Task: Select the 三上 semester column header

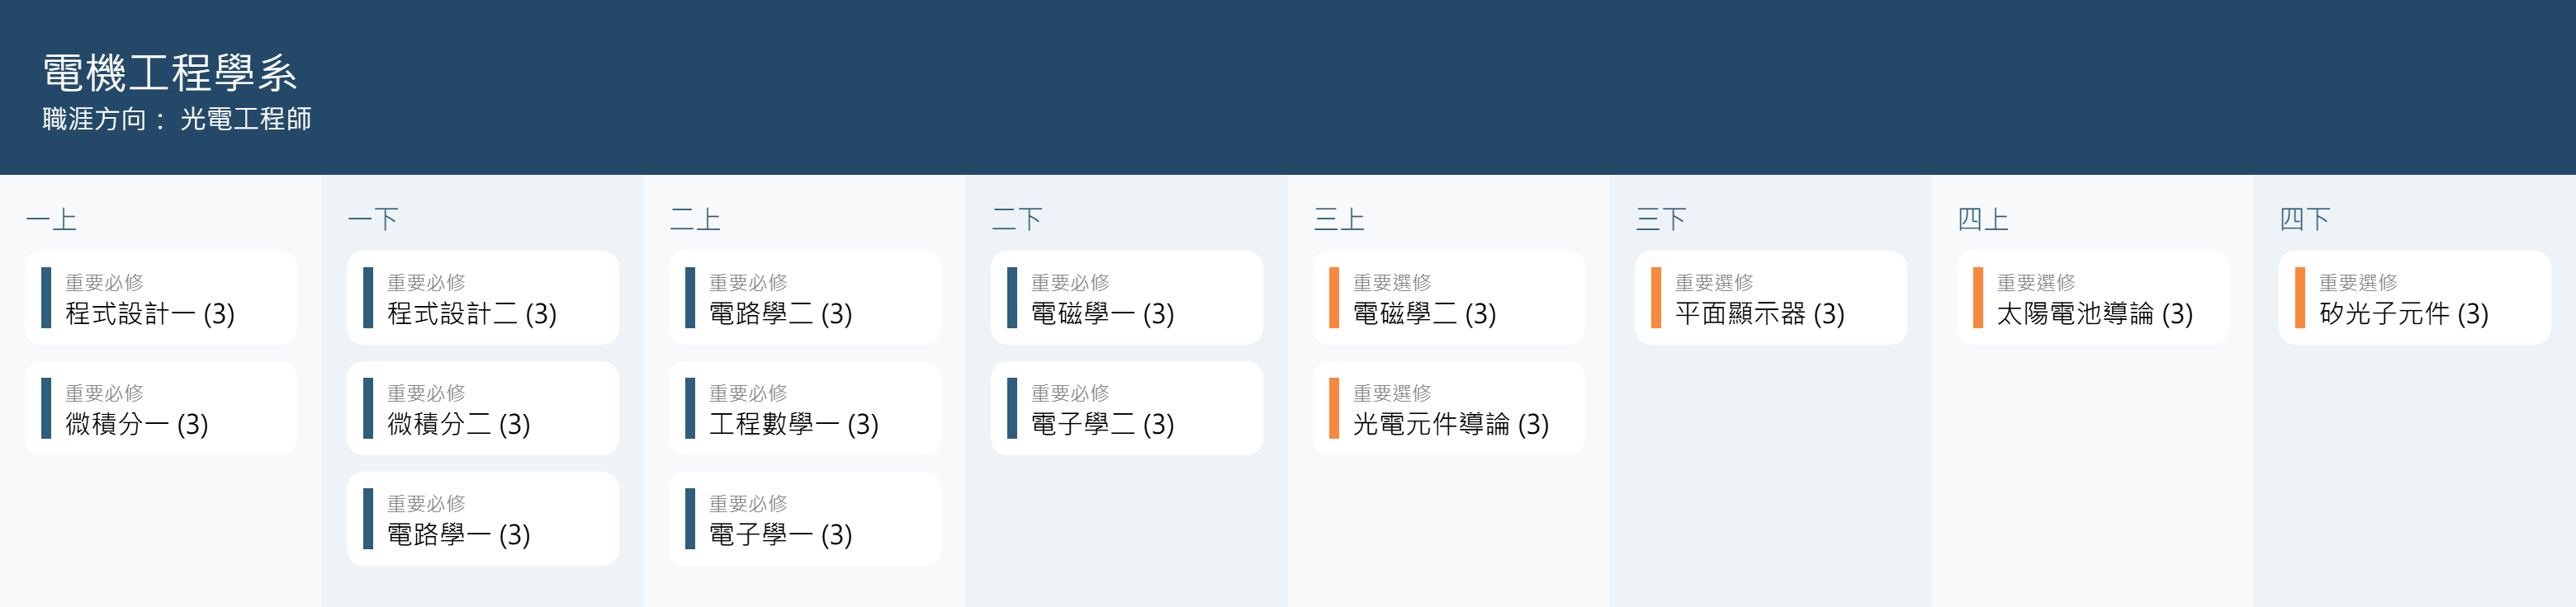Action: (1339, 219)
